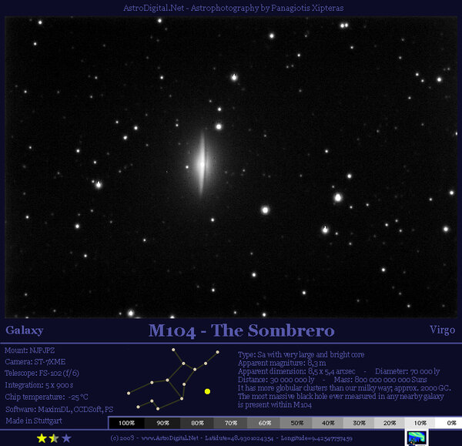462x446 pixels.
Task: Click the 'Virgo' constellation label
Action: 442,330
